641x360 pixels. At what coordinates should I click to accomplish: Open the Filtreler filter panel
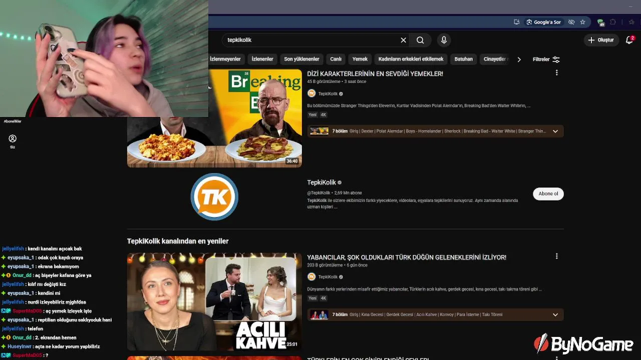pos(546,59)
